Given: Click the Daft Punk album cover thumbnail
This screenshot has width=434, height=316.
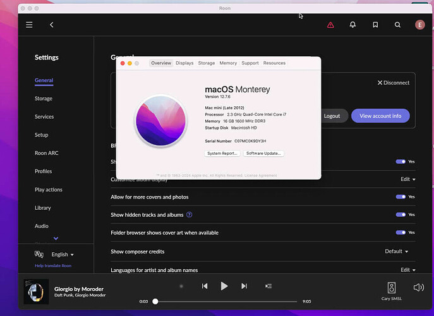Looking at the screenshot, I should tap(36, 291).
